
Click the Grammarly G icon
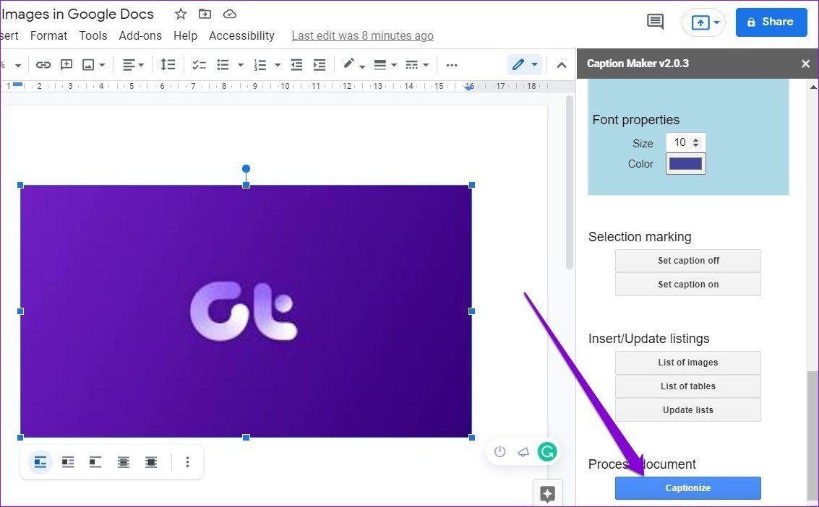click(x=547, y=451)
